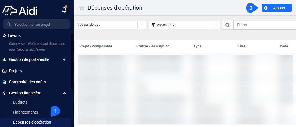Expand the Gestion de portefeuille section

point(64,59)
